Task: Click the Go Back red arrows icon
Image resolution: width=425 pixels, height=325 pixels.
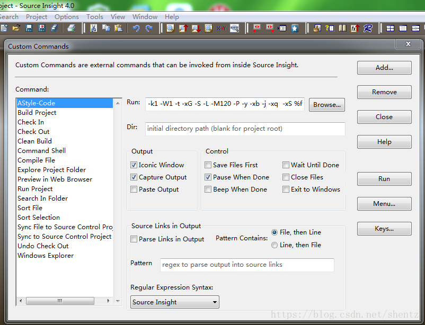Action: click(257, 28)
